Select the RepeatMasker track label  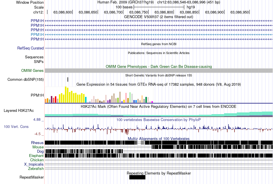[x=32, y=177]
